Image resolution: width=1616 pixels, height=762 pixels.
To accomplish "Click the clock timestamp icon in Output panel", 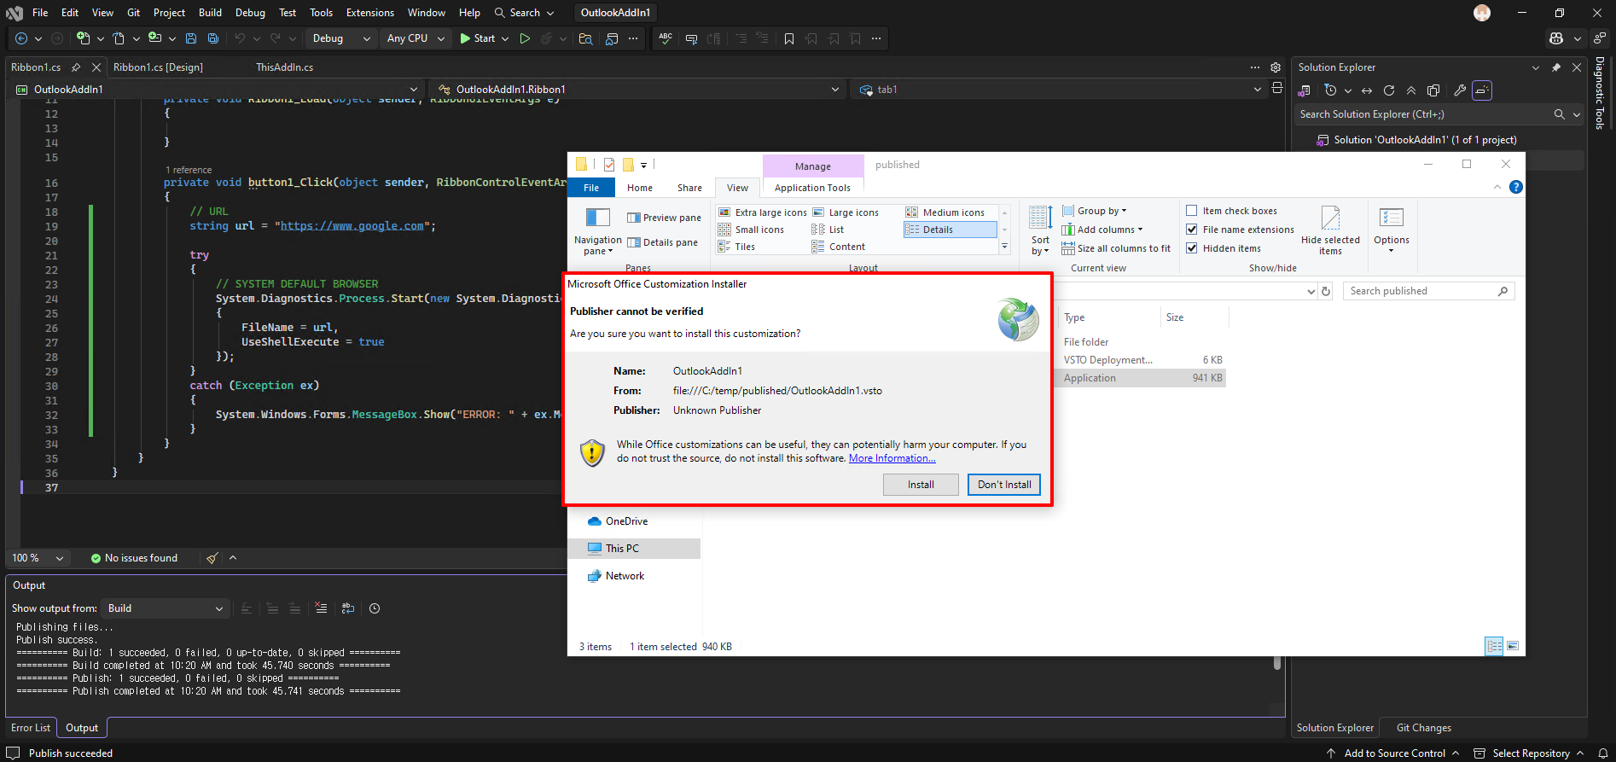I will 375,608.
